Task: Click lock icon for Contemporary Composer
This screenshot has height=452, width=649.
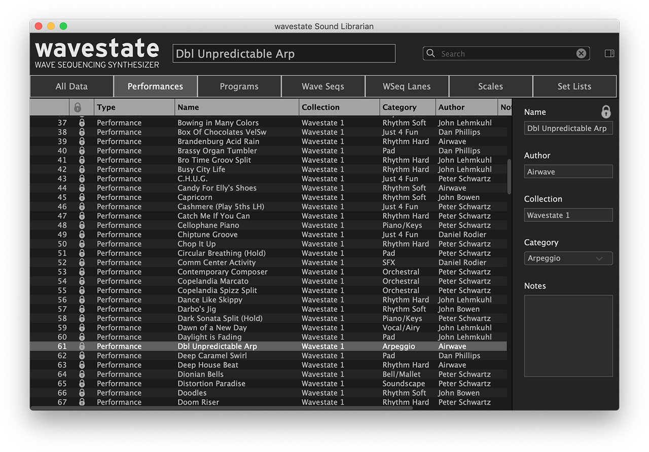Action: (x=82, y=272)
